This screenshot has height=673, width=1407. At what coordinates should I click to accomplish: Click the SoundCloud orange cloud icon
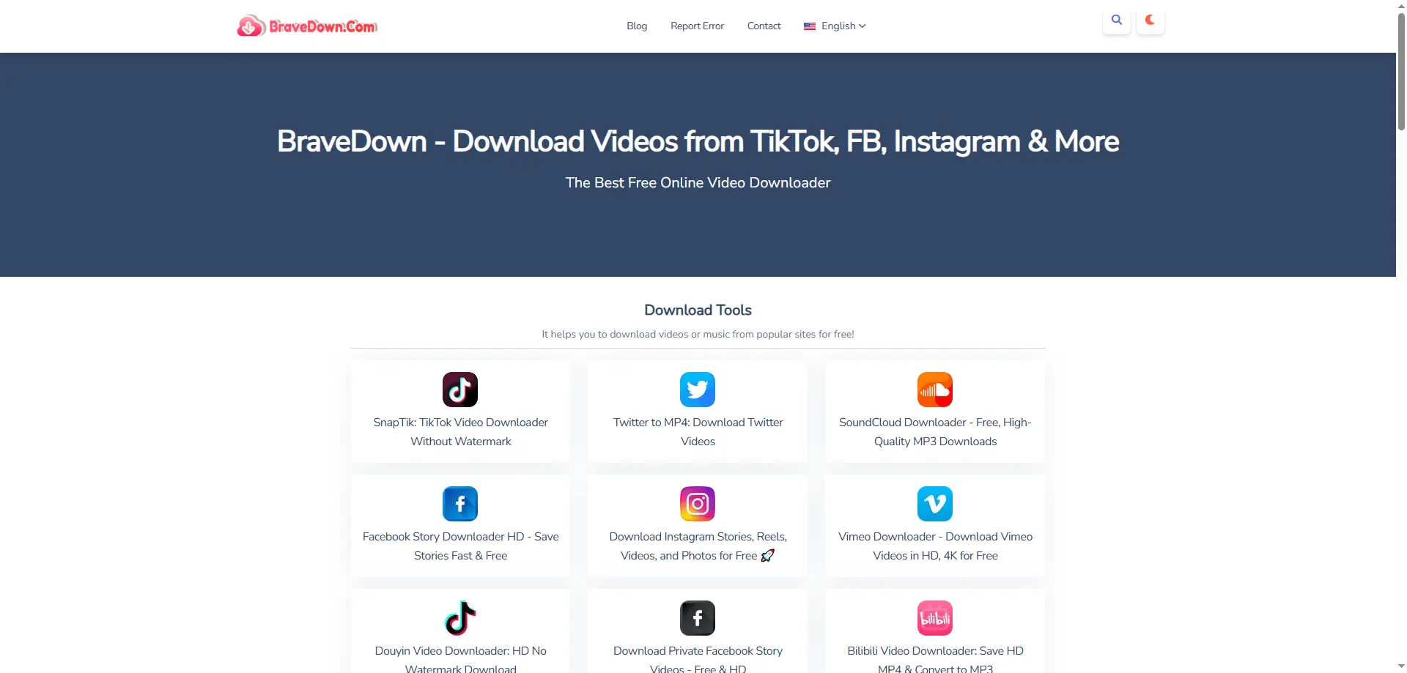click(x=935, y=390)
